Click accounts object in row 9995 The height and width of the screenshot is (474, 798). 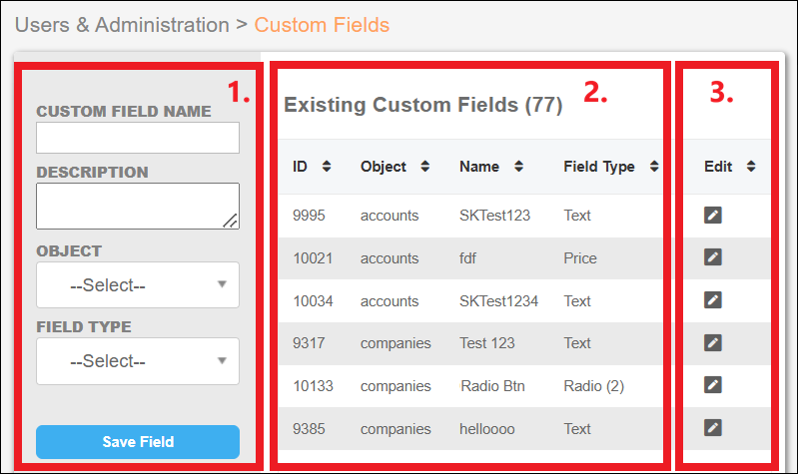point(390,216)
